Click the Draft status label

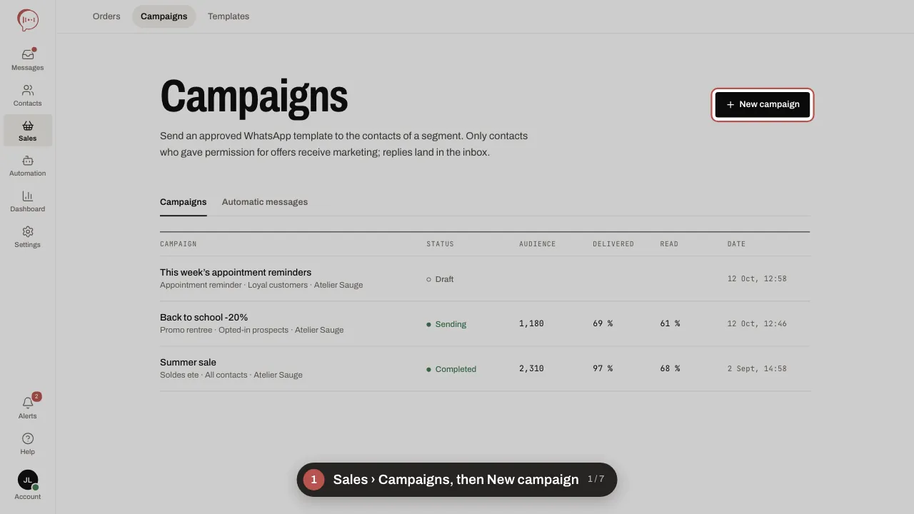440,279
